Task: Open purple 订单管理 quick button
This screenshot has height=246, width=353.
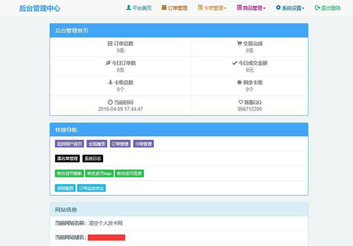Action: coord(120,144)
